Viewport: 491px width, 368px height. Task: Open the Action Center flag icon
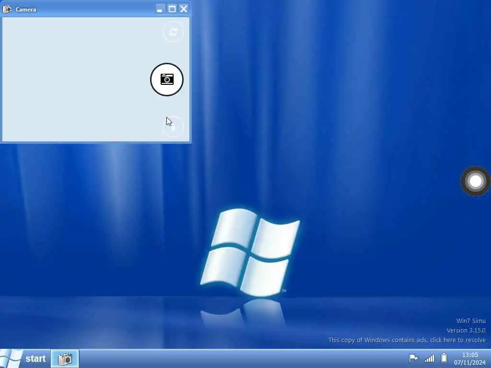click(413, 358)
